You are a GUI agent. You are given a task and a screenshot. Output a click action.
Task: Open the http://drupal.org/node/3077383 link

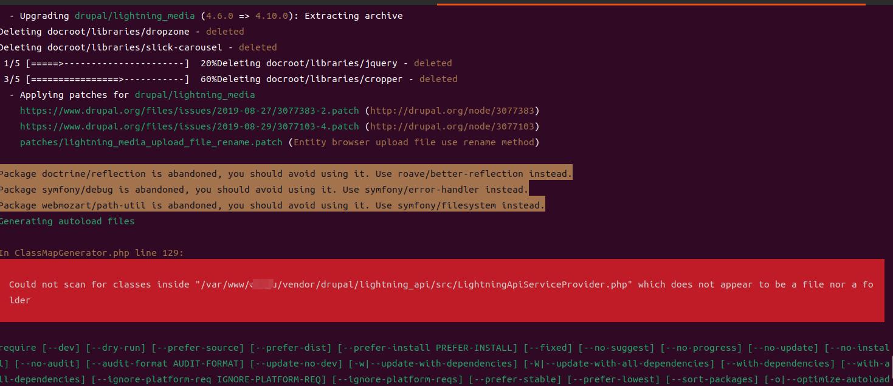coord(452,111)
